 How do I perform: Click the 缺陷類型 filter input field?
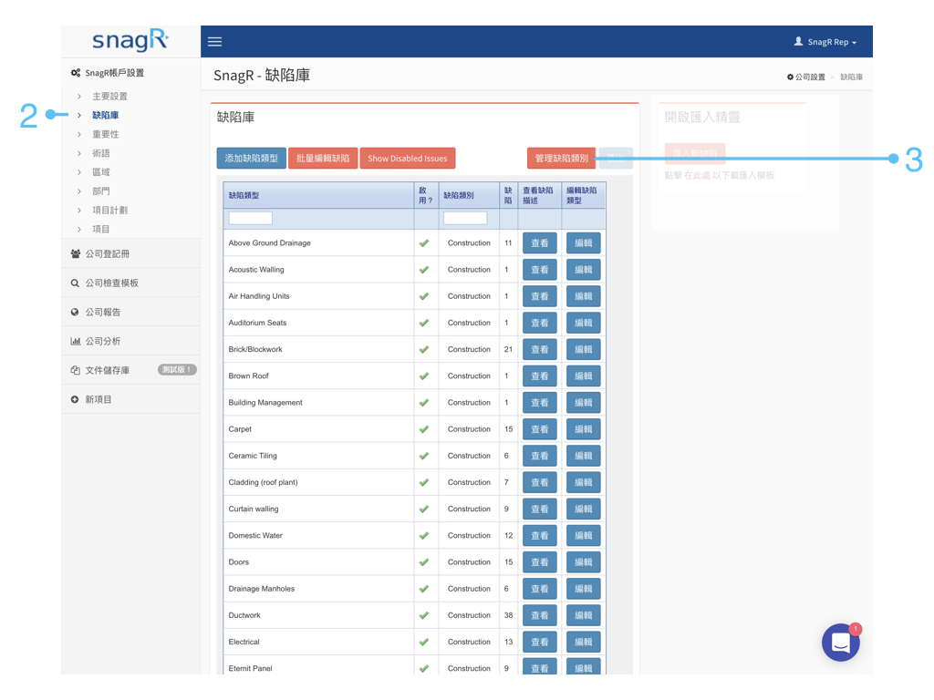coord(250,218)
